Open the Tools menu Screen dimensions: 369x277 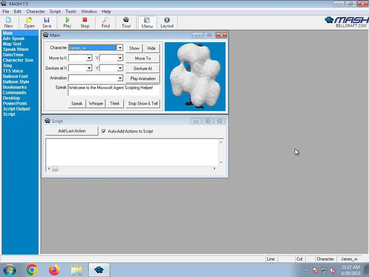[71, 11]
